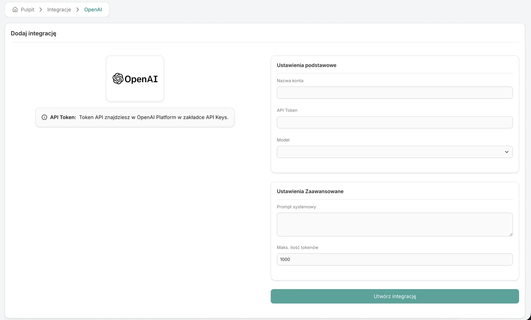Click the Utwórz integrację button
Screen dimensions: 531x320
pyautogui.click(x=395, y=296)
